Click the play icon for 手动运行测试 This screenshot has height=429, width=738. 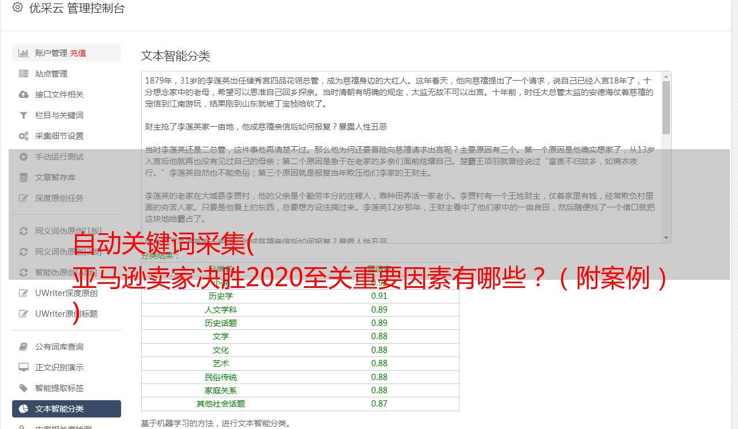(x=24, y=157)
